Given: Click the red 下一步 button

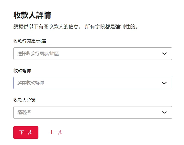Looking at the screenshot, I should click(x=26, y=132).
